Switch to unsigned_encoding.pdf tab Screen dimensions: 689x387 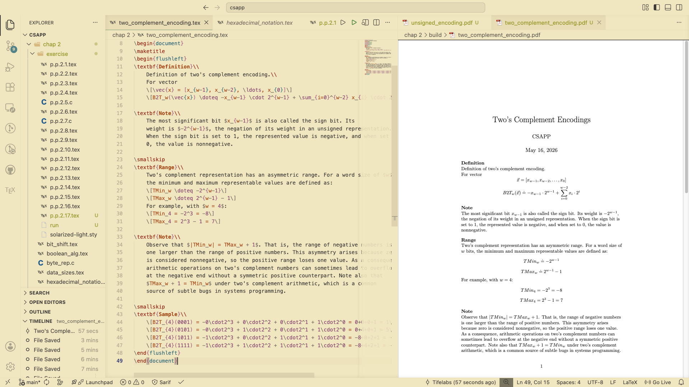[x=441, y=23]
